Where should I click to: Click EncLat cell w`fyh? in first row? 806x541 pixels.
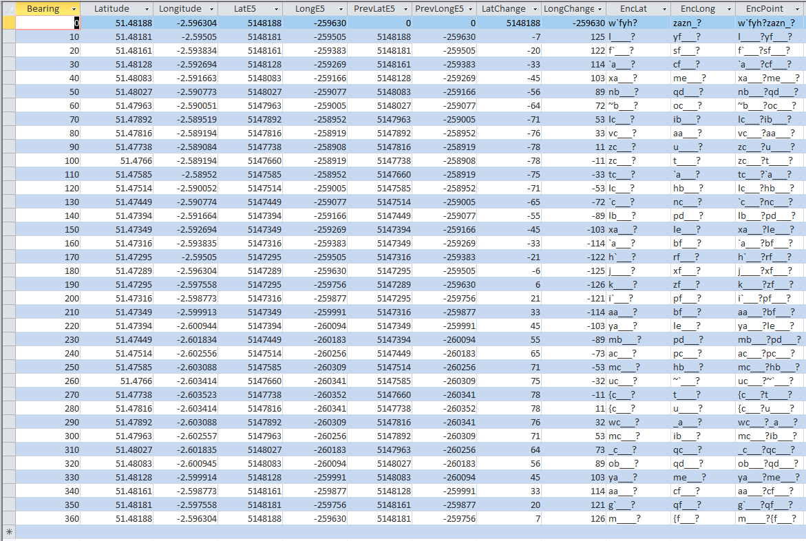click(x=639, y=23)
